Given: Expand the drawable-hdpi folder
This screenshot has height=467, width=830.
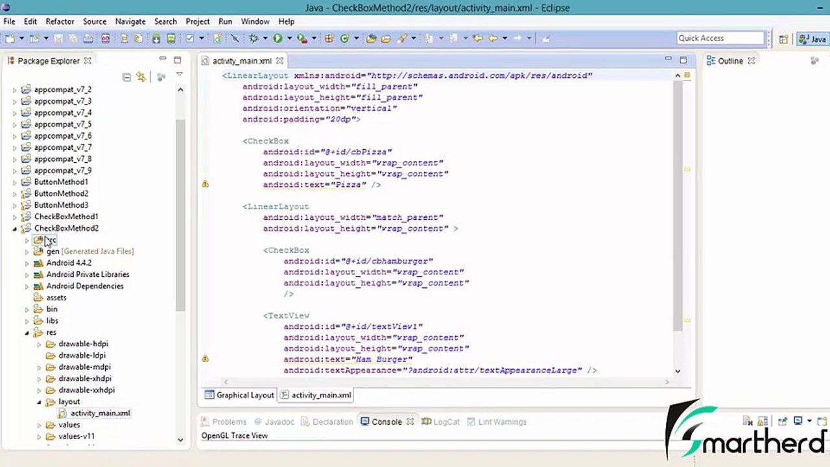Looking at the screenshot, I should (39, 344).
